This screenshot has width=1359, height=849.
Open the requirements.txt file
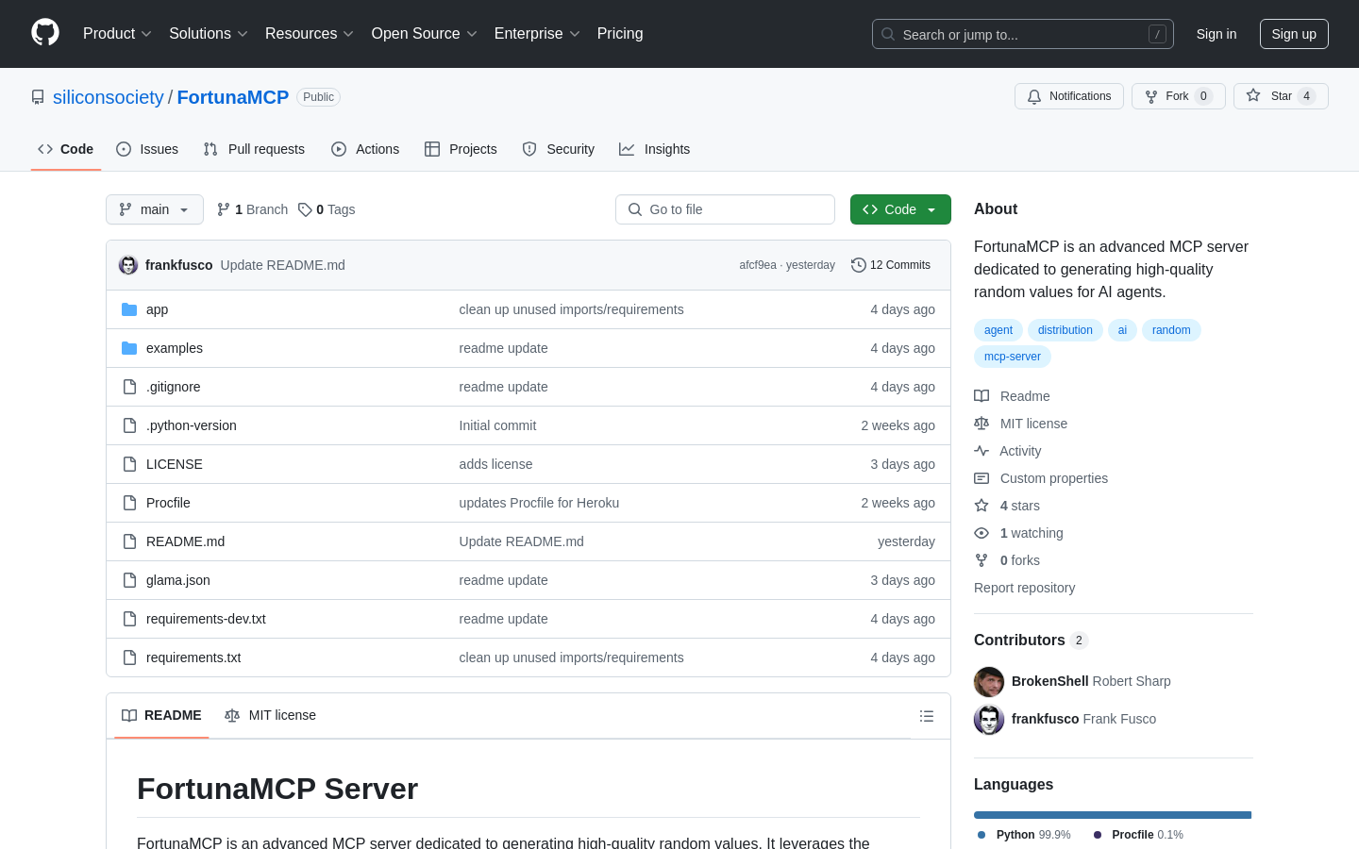pos(193,658)
